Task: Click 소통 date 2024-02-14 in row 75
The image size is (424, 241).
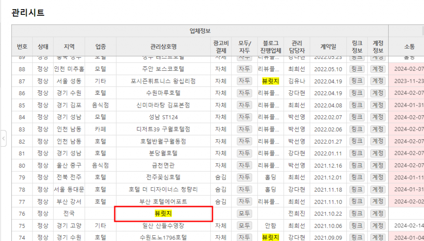Action: tap(409, 225)
